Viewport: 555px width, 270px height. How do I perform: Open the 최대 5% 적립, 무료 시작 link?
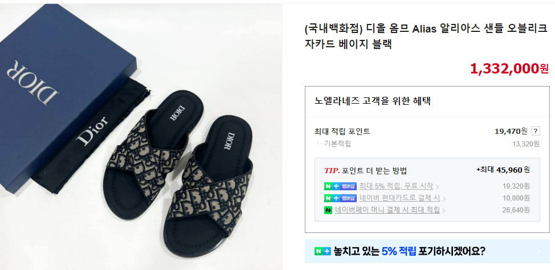coord(396,186)
